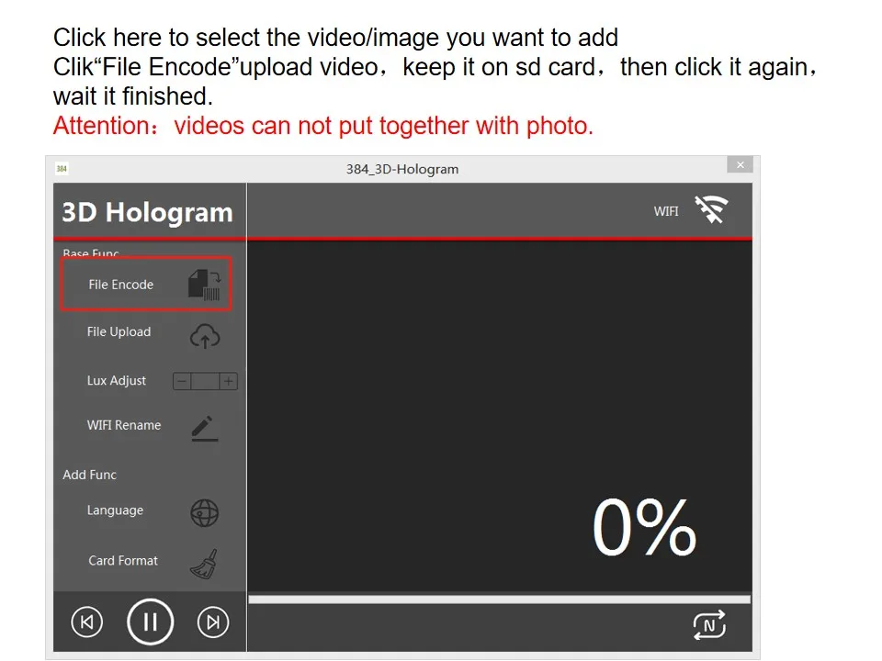Open Language via the globe icon

point(204,512)
